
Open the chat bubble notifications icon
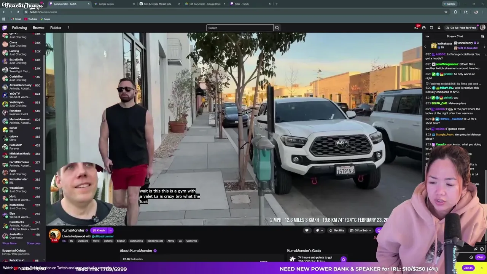431,28
